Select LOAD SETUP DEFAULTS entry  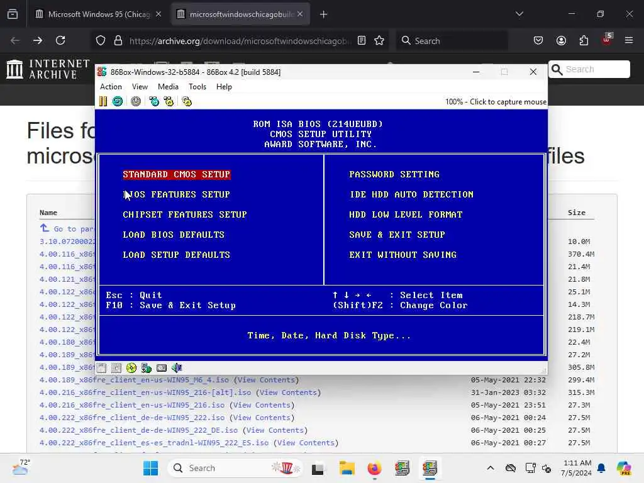tap(177, 255)
